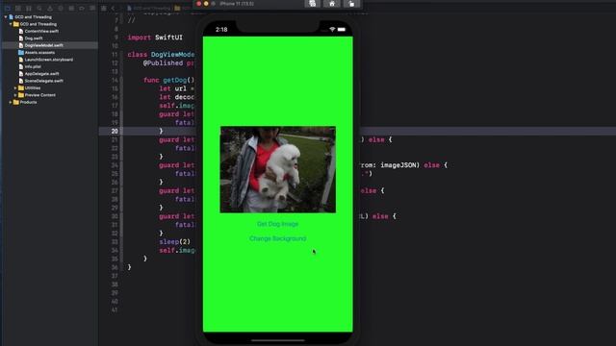Image resolution: width=616 pixels, height=346 pixels.
Task: Take Simulator screenshot with camera button
Action: point(312,4)
